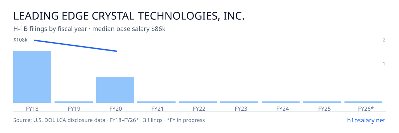Click the LEADING EDGE CRYSTAL TECHNOLOGIES title
399x133 pixels.
(x=129, y=16)
